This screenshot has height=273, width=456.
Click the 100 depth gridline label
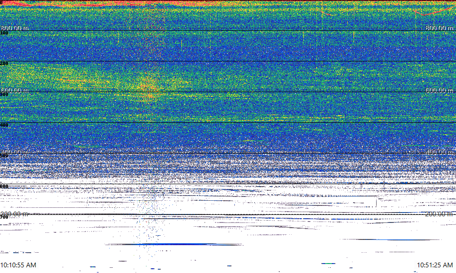[x=4, y=33]
